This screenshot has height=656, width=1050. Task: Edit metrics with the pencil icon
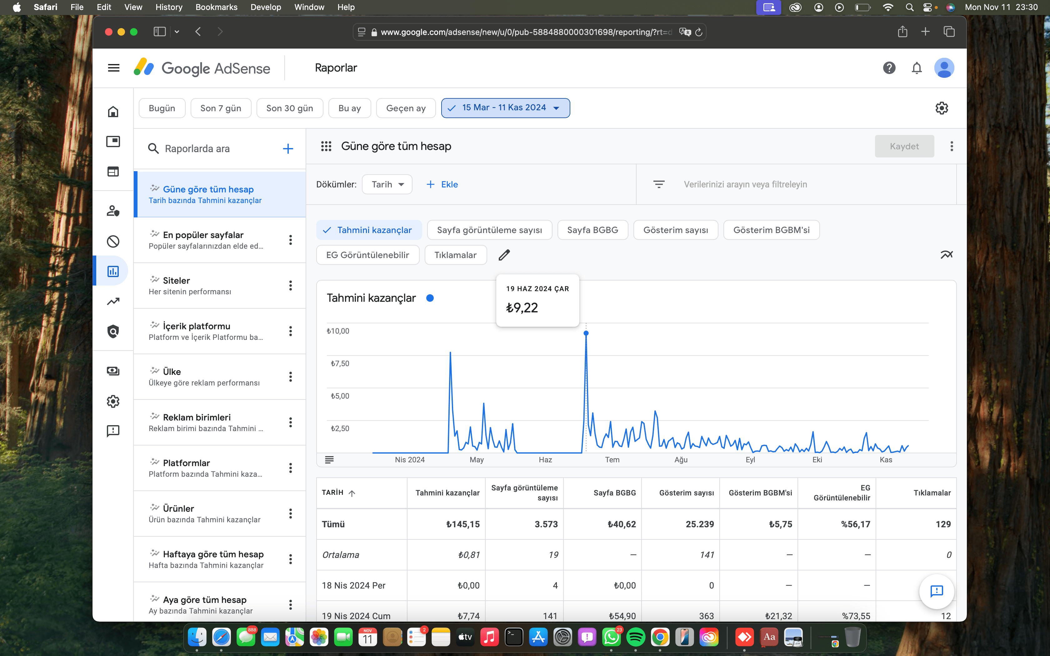click(x=504, y=255)
